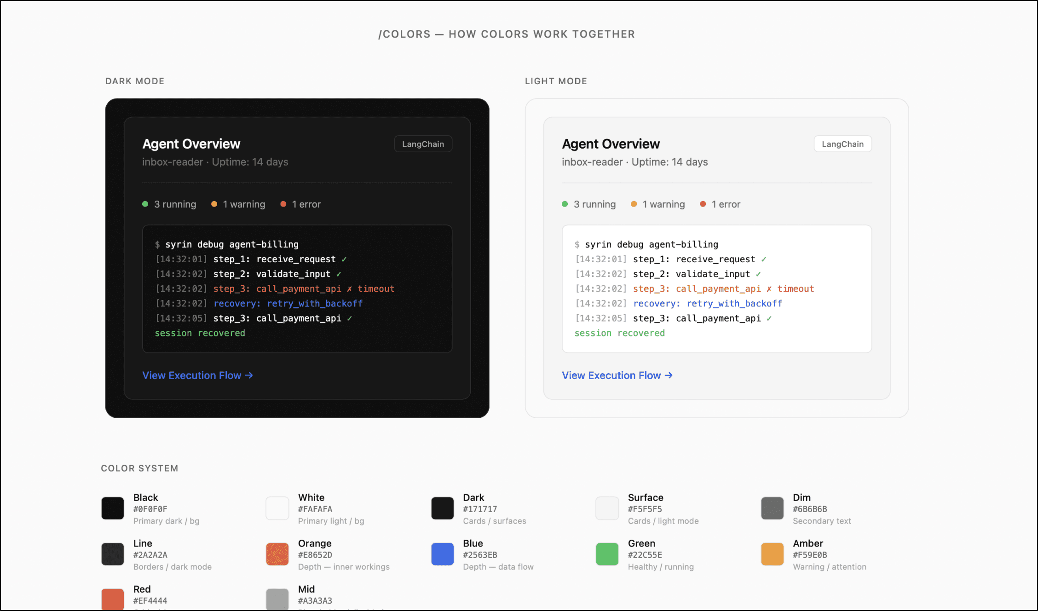
Task: Click "session recovered" in light terminal
Action: coord(619,333)
